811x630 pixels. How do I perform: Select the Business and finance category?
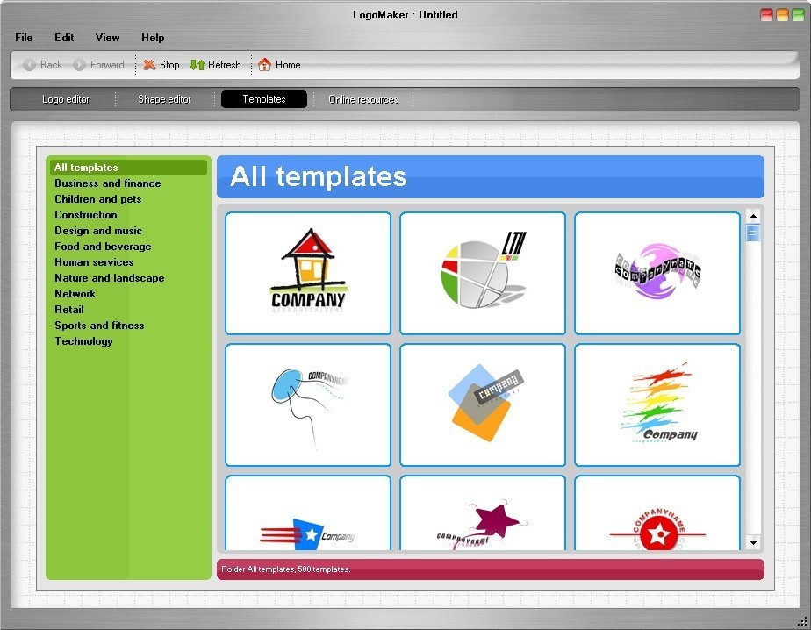[107, 183]
